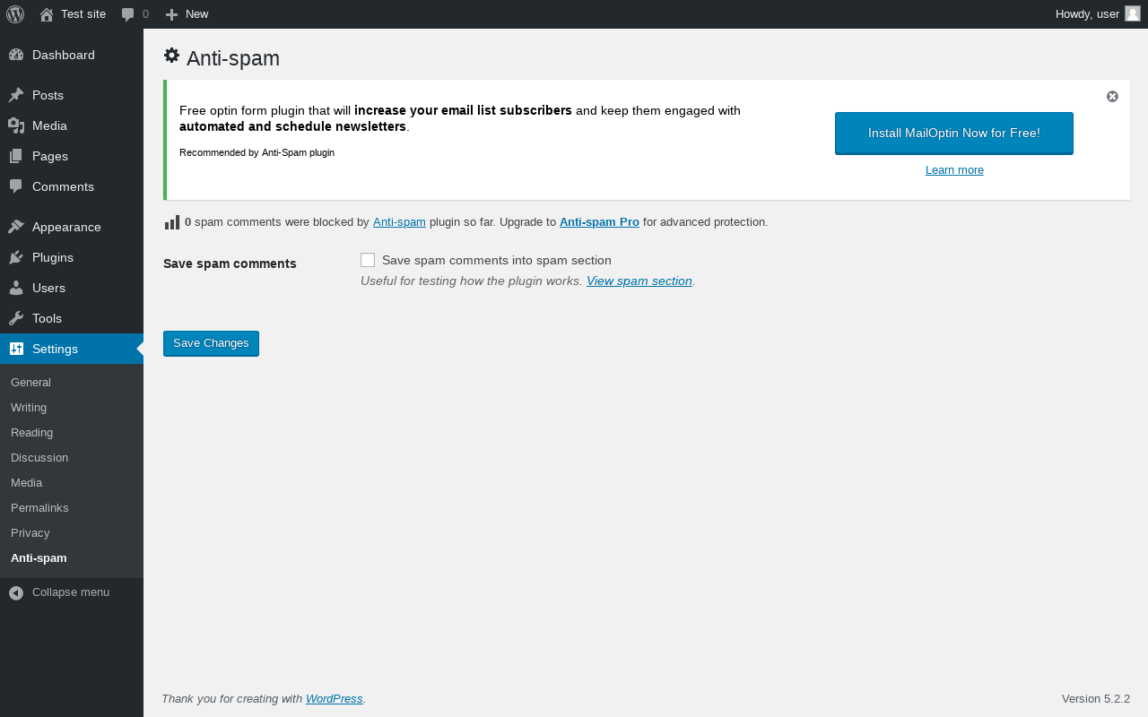Open the View spam section link
This screenshot has height=717, width=1148.
pos(639,281)
